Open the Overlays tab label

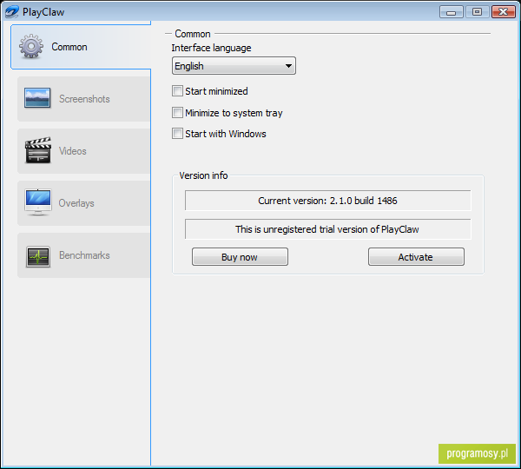(76, 203)
